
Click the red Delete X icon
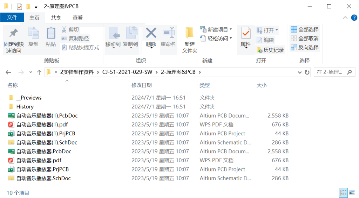tap(151, 33)
